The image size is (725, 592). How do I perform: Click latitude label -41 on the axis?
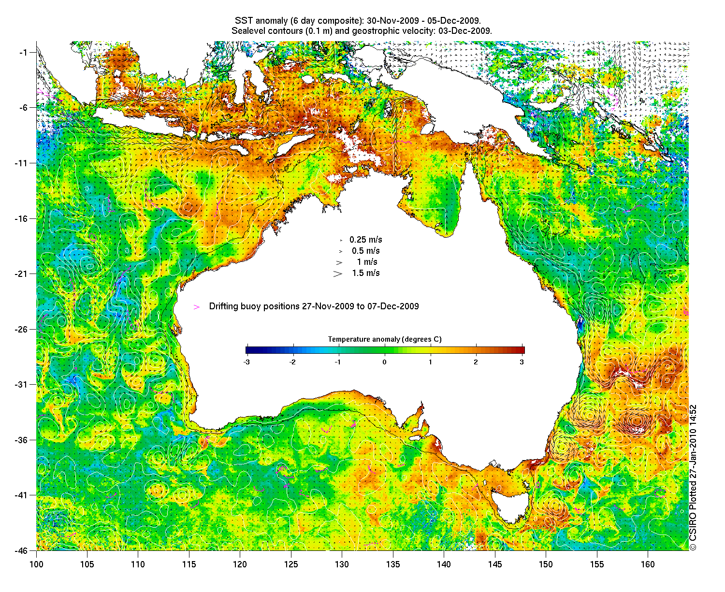click(x=22, y=495)
